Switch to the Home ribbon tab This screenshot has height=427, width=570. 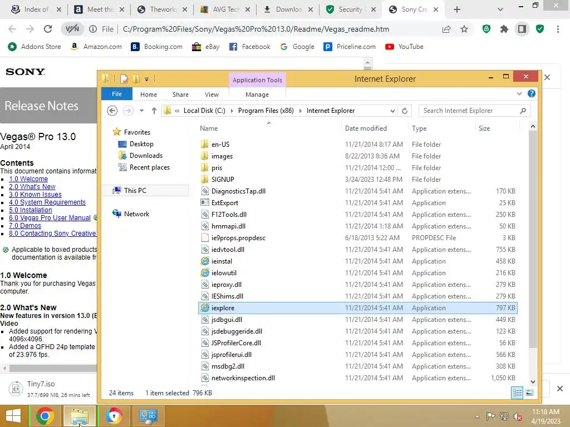(x=149, y=95)
